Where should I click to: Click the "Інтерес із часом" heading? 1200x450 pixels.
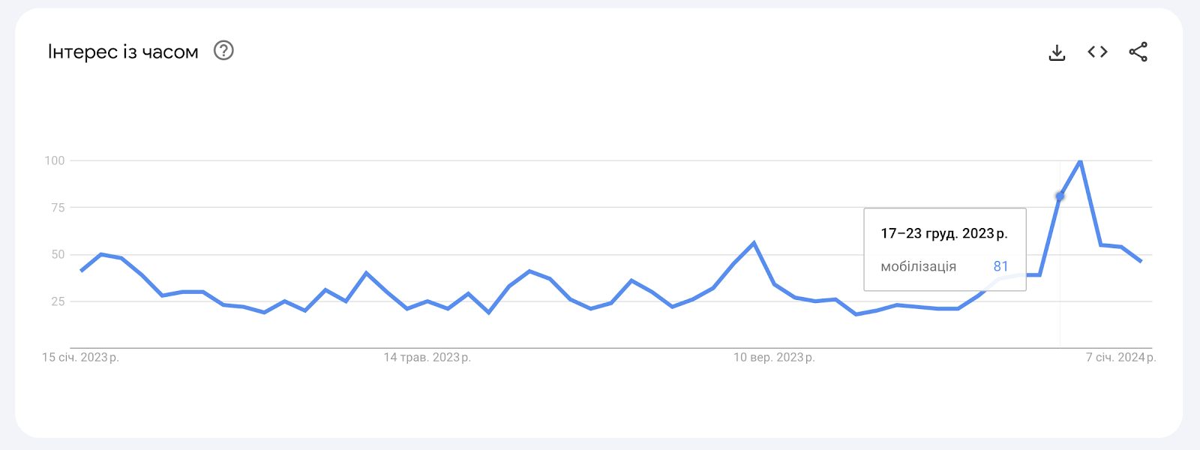click(123, 52)
